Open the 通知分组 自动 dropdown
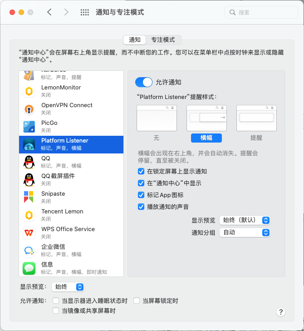The width and height of the screenshot is (304, 331). click(x=245, y=232)
